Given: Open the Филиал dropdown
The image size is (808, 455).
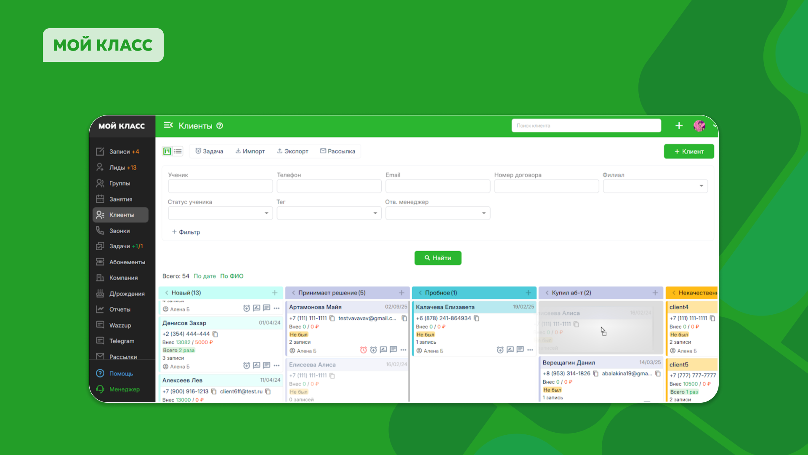Looking at the screenshot, I should click(x=655, y=186).
